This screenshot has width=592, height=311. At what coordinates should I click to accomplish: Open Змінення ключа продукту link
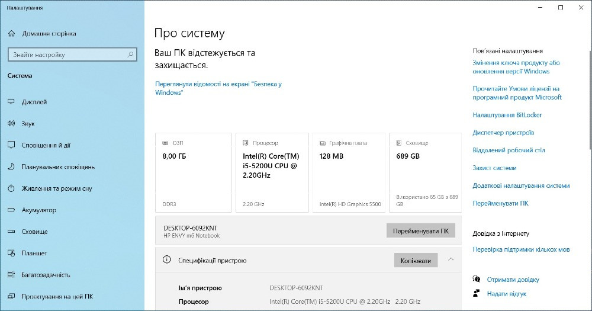(x=516, y=67)
